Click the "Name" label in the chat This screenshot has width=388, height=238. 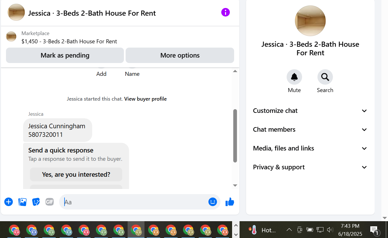(x=132, y=74)
